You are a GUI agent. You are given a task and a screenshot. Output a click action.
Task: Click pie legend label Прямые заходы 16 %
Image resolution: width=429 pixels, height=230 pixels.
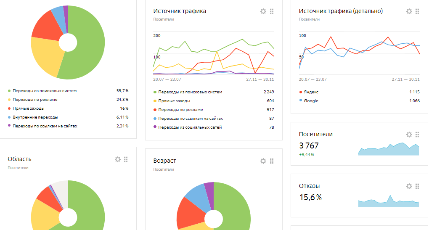tap(29, 108)
